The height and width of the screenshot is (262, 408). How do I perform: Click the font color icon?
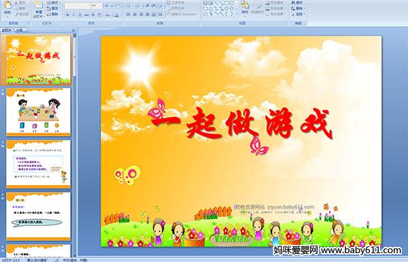click(116, 15)
